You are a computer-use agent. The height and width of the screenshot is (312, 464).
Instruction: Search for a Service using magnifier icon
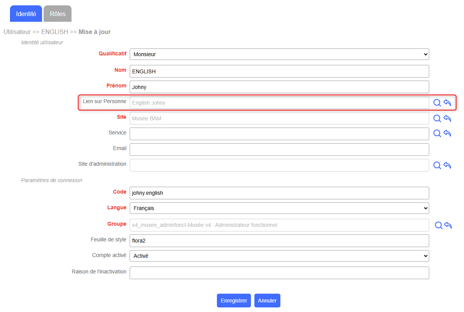click(437, 133)
